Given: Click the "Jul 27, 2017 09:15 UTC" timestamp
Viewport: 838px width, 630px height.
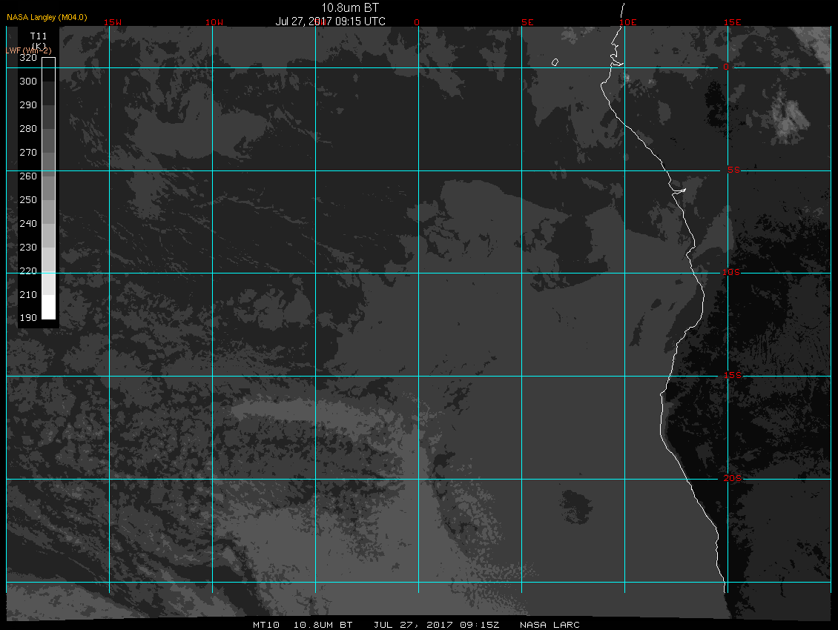Looking at the screenshot, I should [x=330, y=21].
